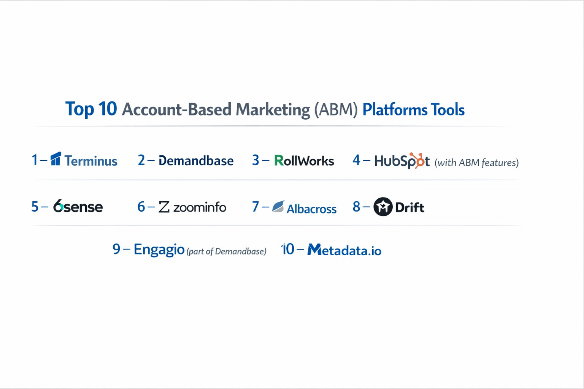Click the Terminus building logo icon
The width and height of the screenshot is (584, 389).
pos(56,159)
